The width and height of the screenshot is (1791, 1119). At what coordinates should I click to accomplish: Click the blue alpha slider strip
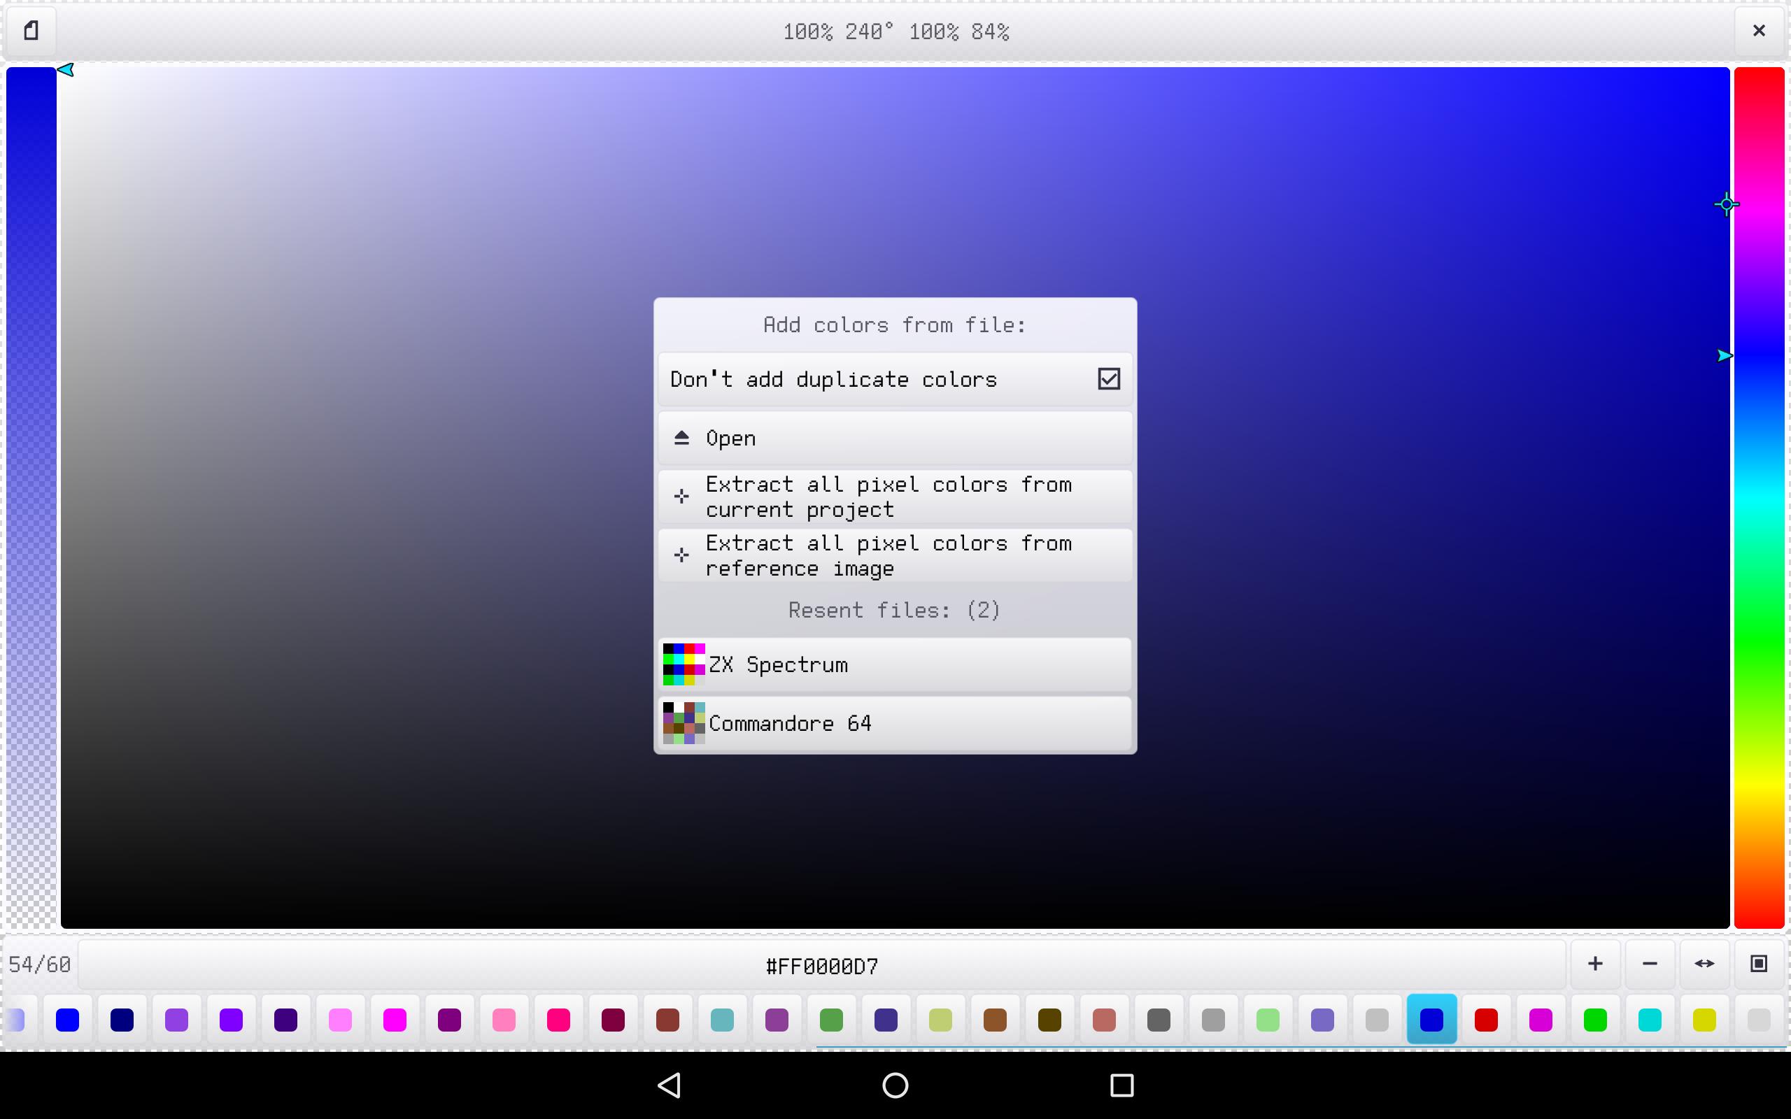point(31,497)
